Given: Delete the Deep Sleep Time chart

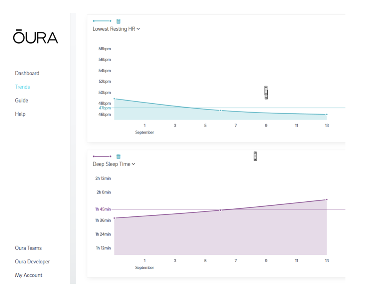Looking at the screenshot, I should coord(119,156).
